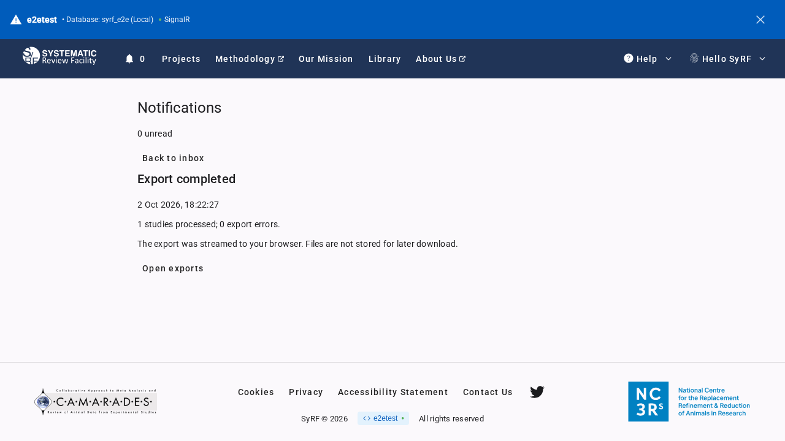Open the Accessibility Statement link
The width and height of the screenshot is (785, 441).
[393, 392]
